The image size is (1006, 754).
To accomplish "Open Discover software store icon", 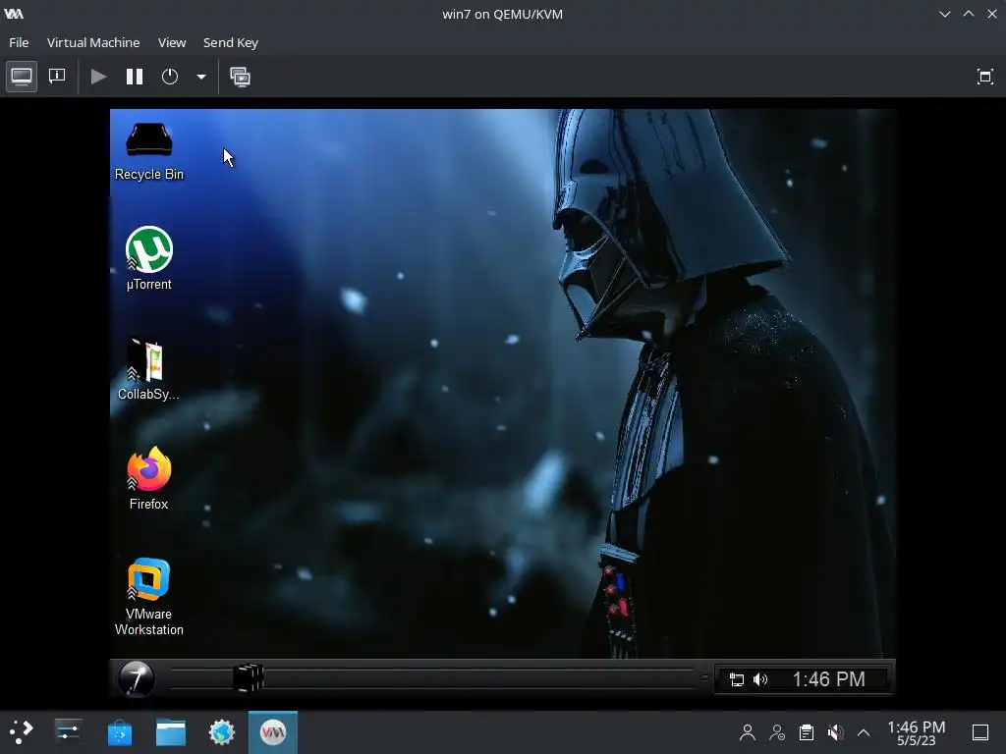I will click(119, 732).
